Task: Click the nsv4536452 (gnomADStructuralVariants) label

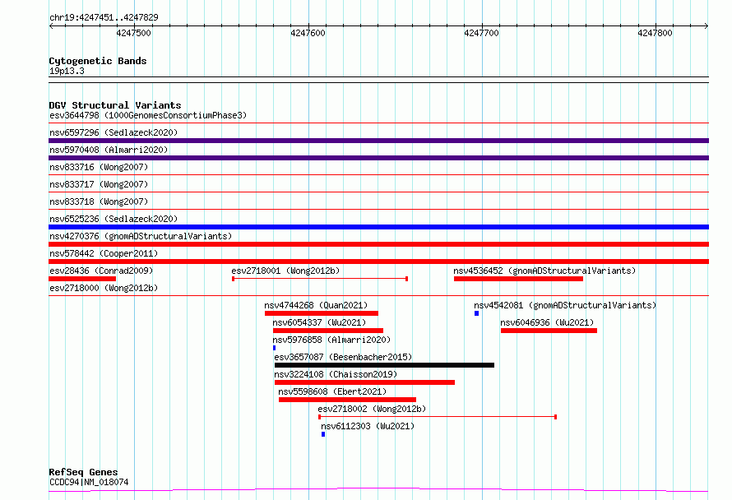Action: pos(544,271)
